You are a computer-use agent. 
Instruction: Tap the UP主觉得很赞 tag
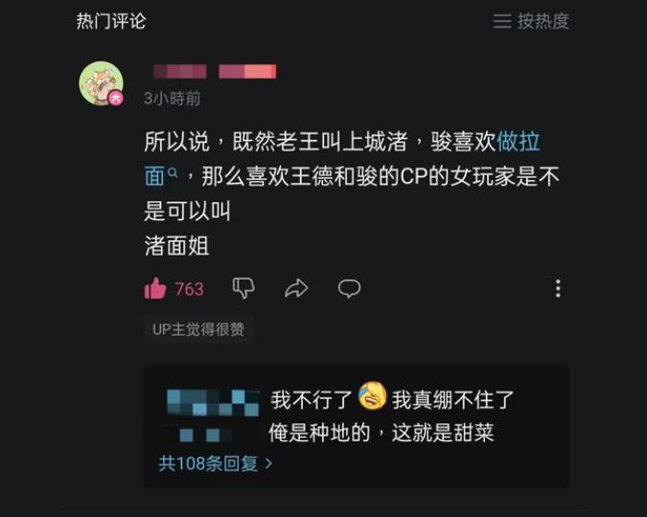point(198,329)
